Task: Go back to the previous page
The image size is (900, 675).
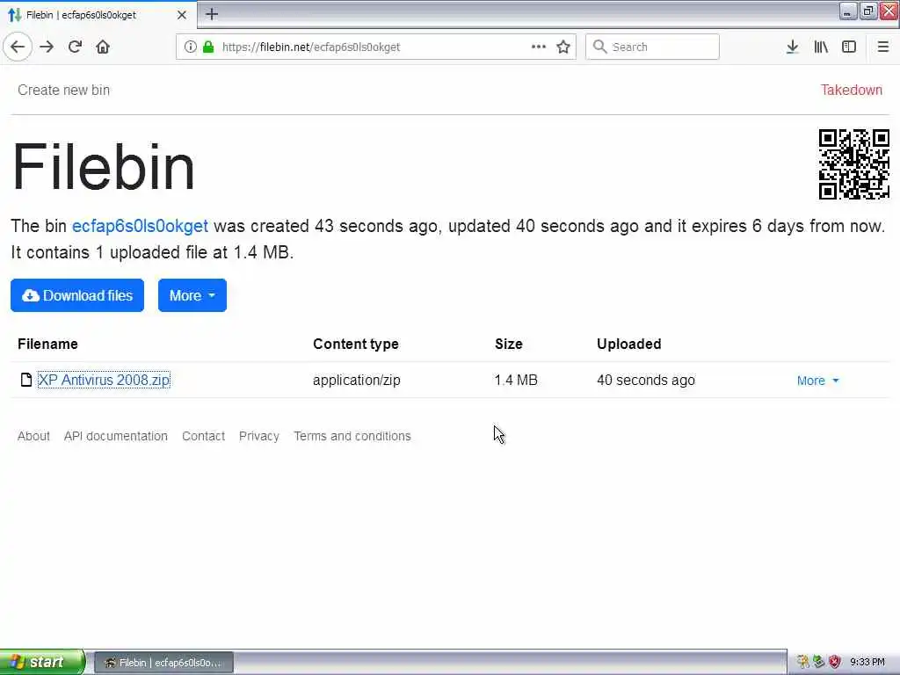Action: pyautogui.click(x=18, y=47)
